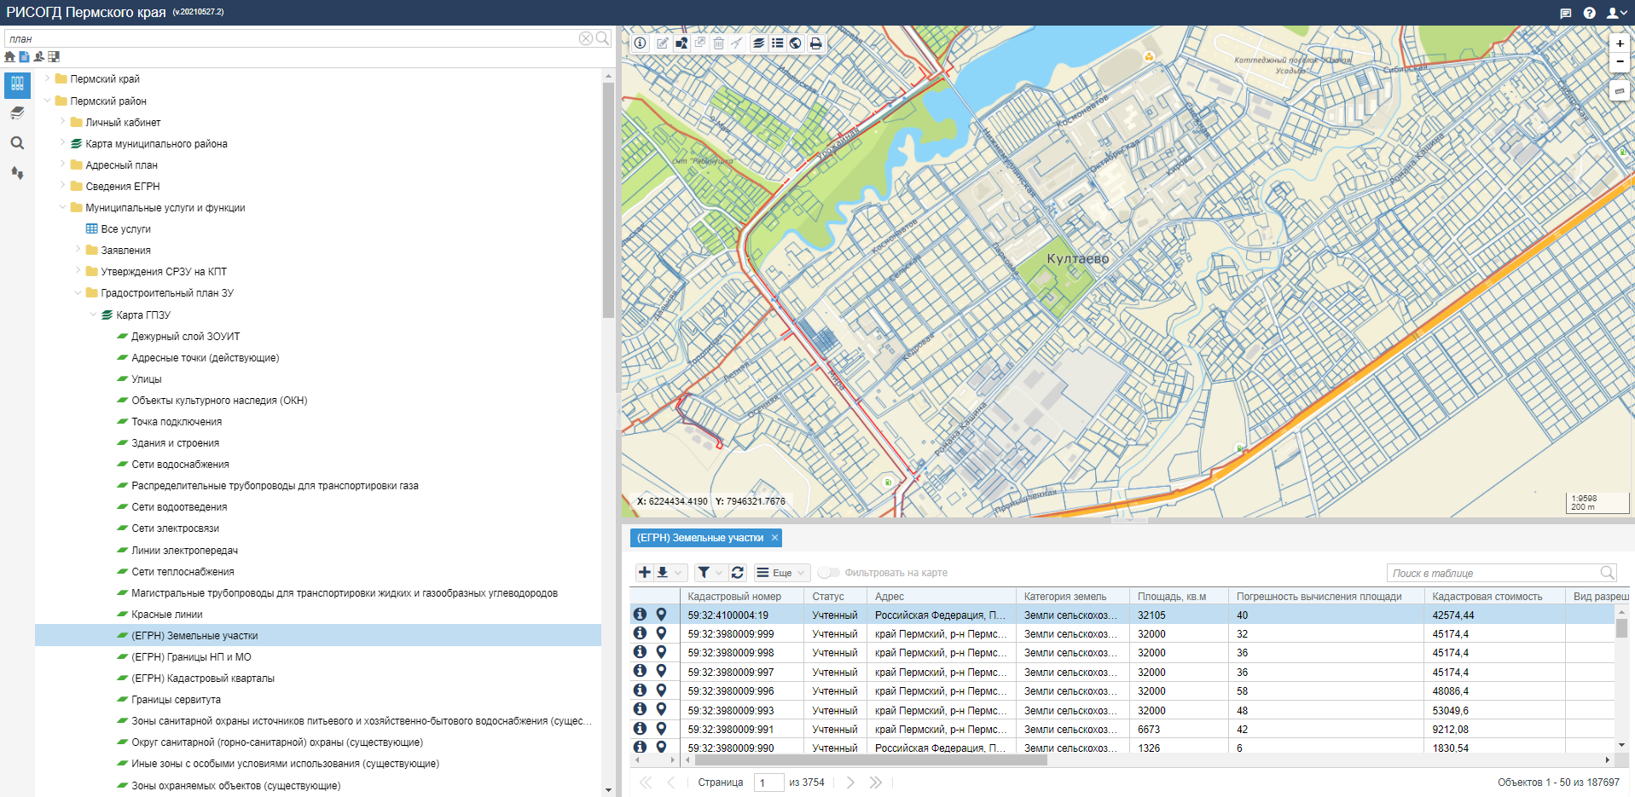Go to the next page of results
1635x797 pixels.
[849, 783]
